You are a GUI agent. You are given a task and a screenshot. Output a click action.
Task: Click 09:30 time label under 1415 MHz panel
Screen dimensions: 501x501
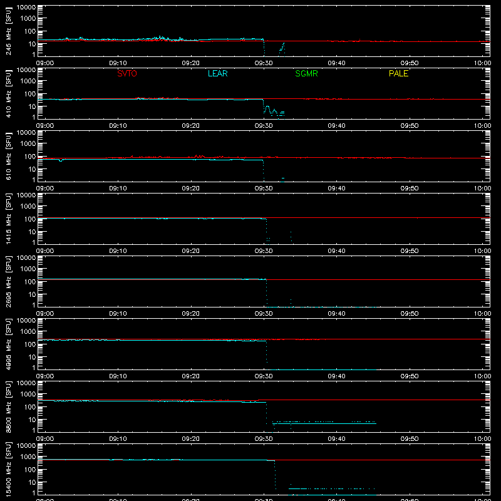tap(264, 251)
